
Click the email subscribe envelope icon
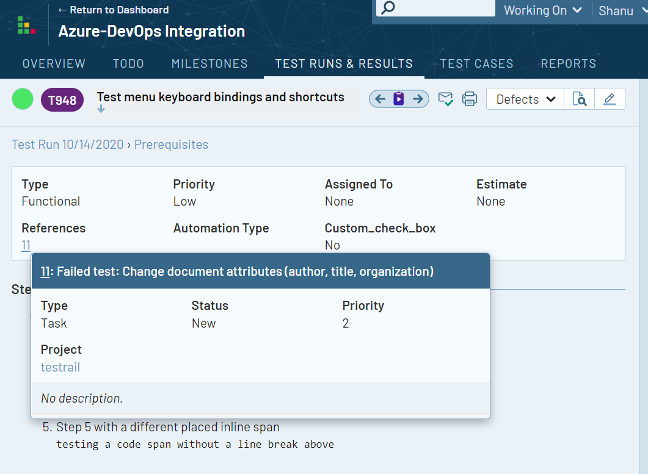446,99
